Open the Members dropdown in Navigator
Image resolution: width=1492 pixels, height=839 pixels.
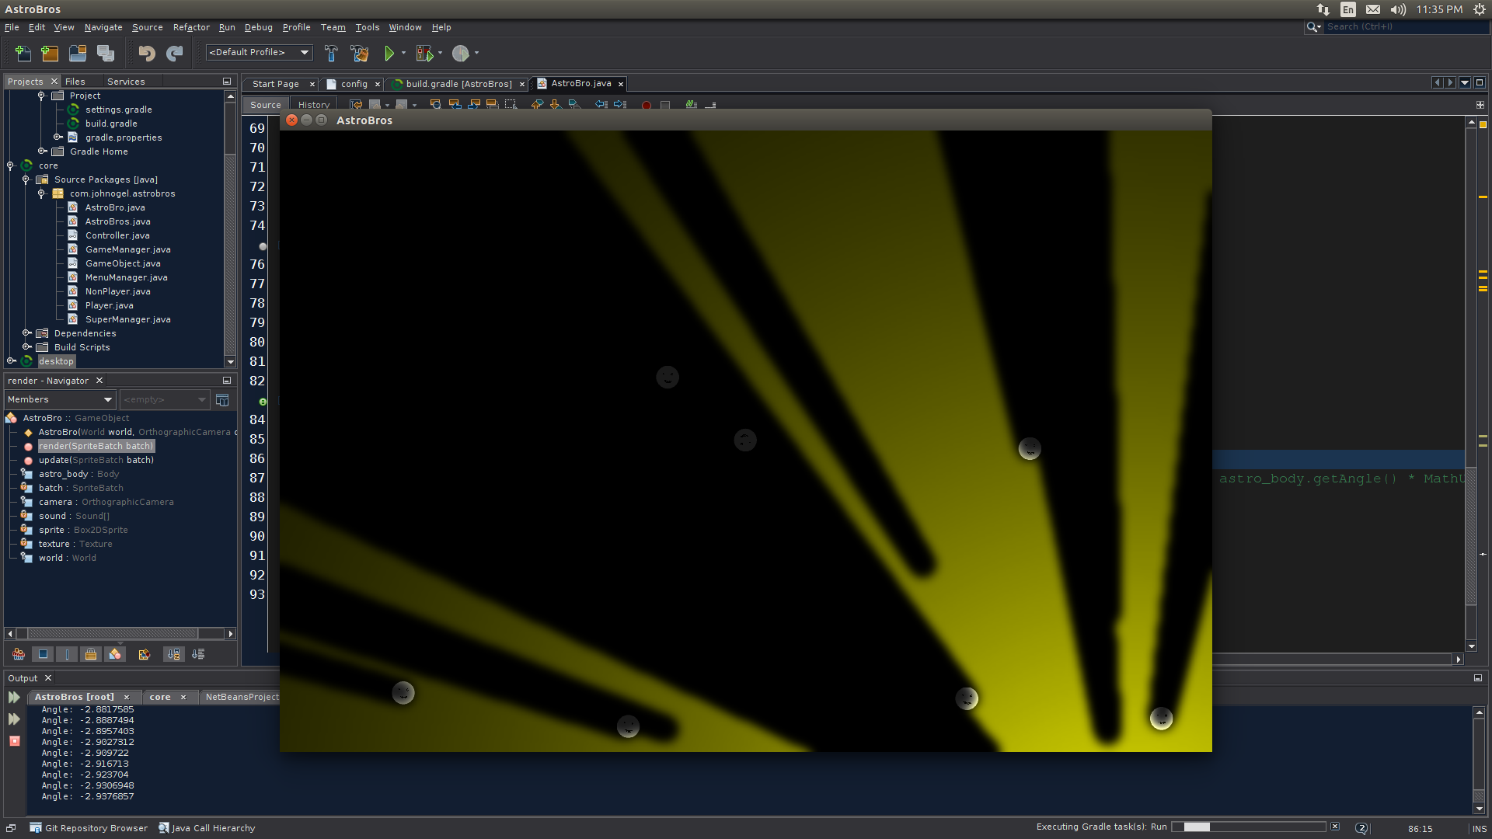click(60, 399)
